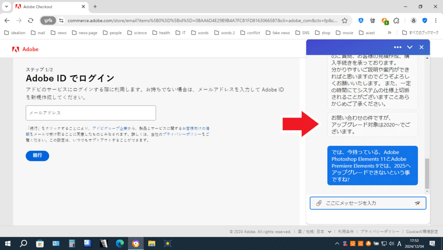The height and width of the screenshot is (250, 443).
Task: Click the 続行 continue button
Action: pos(37,156)
